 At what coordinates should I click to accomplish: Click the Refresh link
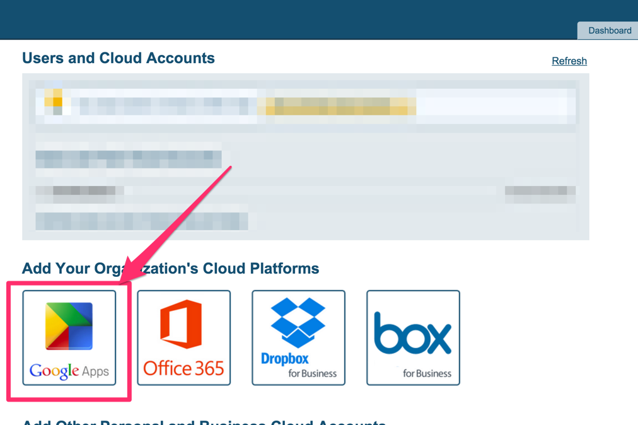(x=569, y=61)
